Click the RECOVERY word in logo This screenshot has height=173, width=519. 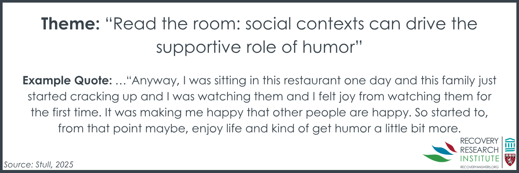click(481, 141)
